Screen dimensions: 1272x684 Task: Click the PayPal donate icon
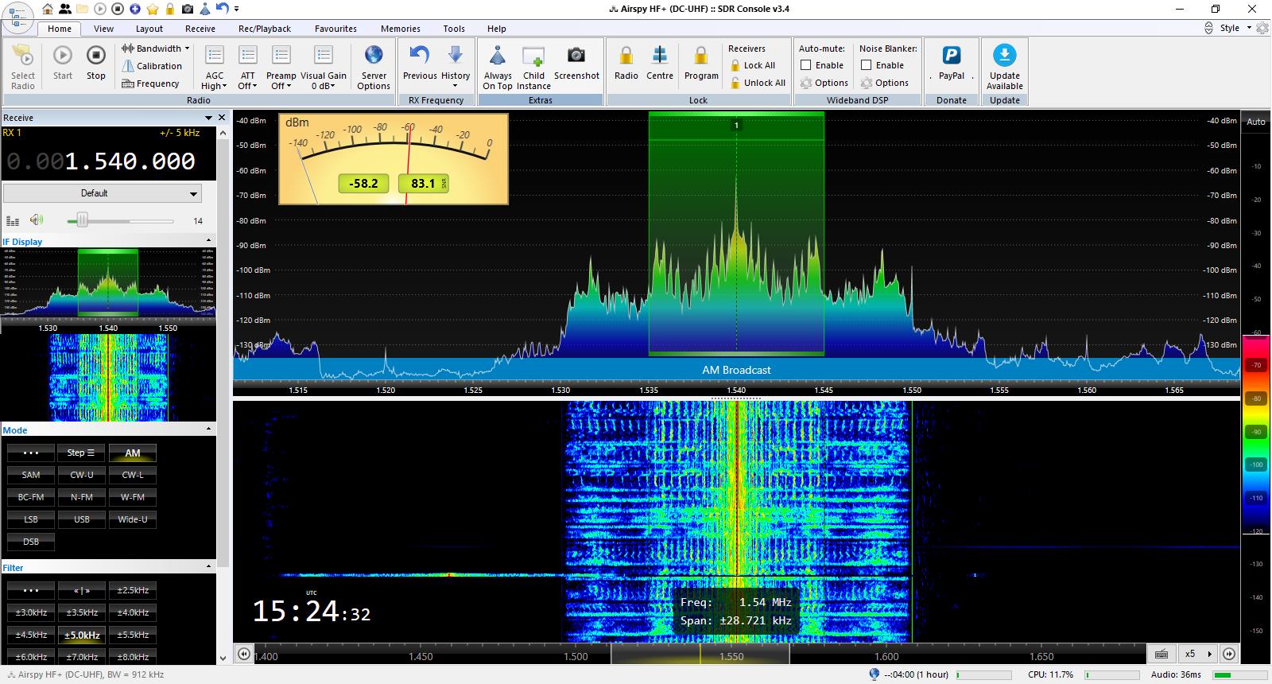coord(951,56)
